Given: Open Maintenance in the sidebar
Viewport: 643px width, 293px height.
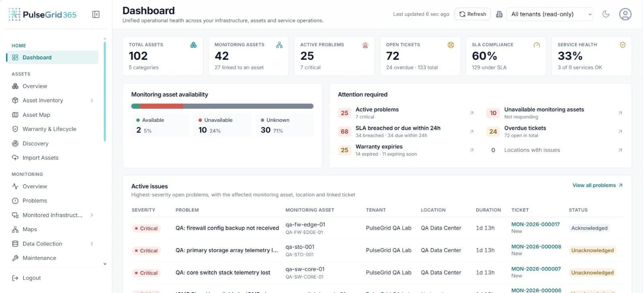Looking at the screenshot, I should pyautogui.click(x=52, y=258).
